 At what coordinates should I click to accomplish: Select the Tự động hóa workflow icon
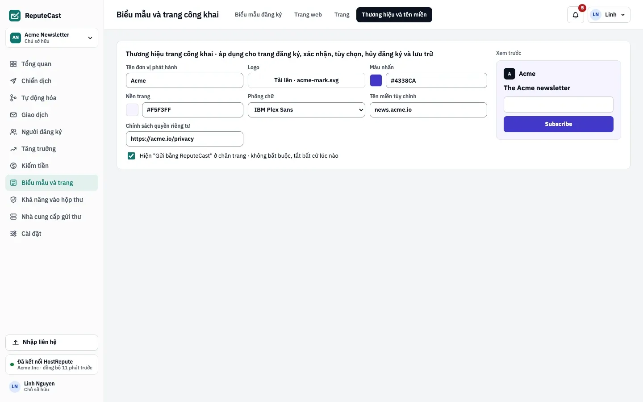(13, 98)
